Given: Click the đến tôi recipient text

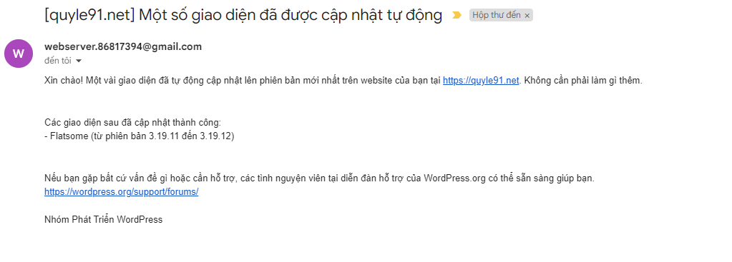Looking at the screenshot, I should tap(58, 61).
